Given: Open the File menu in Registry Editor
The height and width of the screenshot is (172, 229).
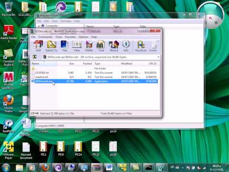Looking at the screenshot, I should 39,21.
